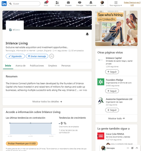Open three-dot options in Mensajes bar
Viewport: 141px width, 151px height.
click(x=128, y=148)
